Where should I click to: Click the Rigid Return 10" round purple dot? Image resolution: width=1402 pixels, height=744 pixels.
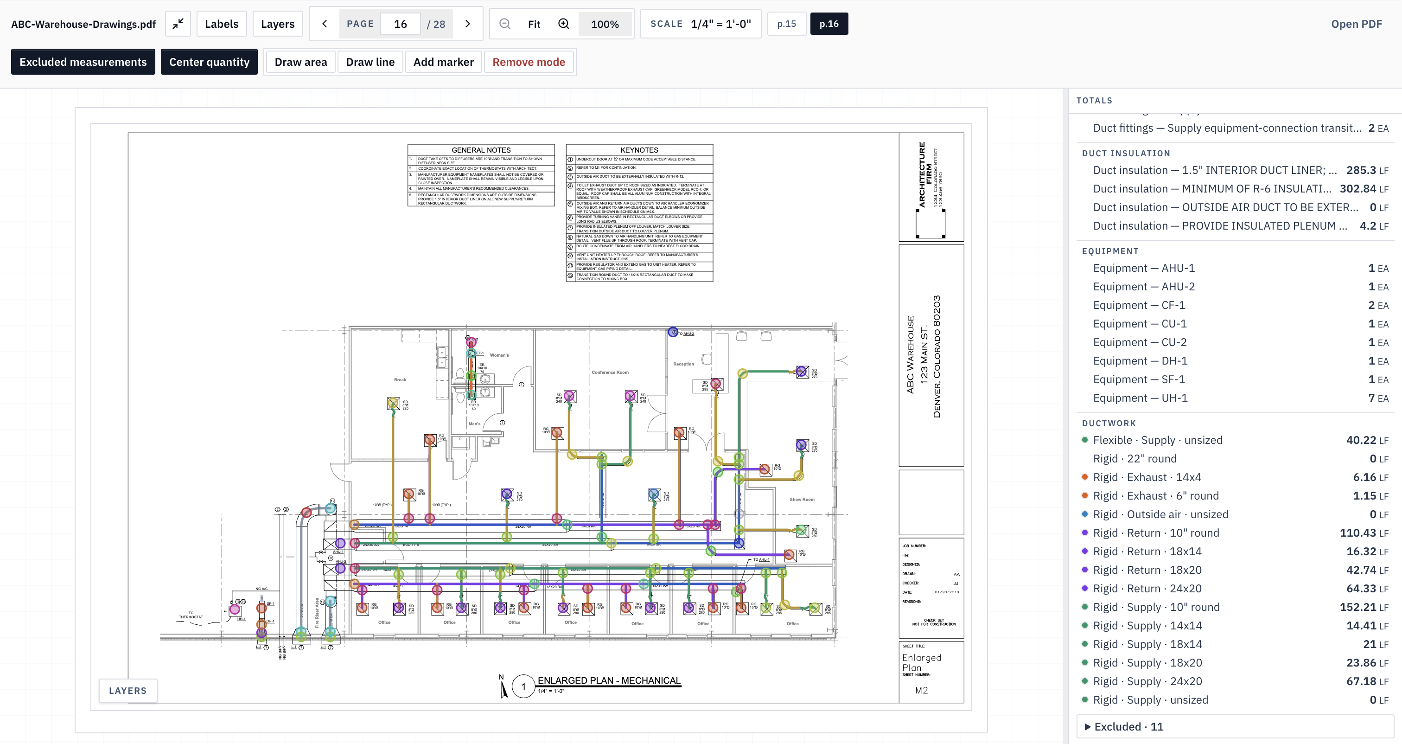coord(1085,532)
